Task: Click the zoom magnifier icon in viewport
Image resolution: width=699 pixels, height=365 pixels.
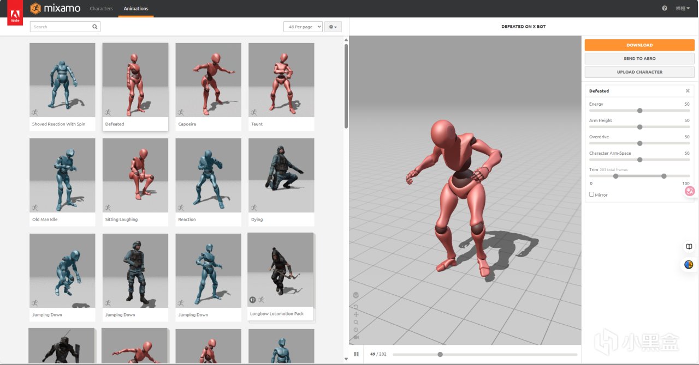Action: 356,322
